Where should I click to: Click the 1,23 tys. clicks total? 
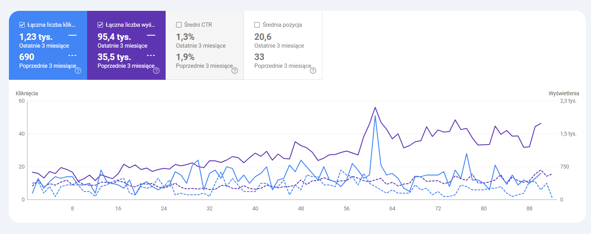(x=36, y=37)
